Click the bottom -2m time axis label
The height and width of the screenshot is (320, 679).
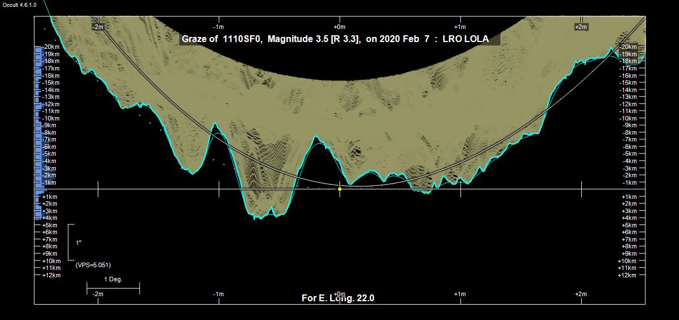click(x=98, y=294)
